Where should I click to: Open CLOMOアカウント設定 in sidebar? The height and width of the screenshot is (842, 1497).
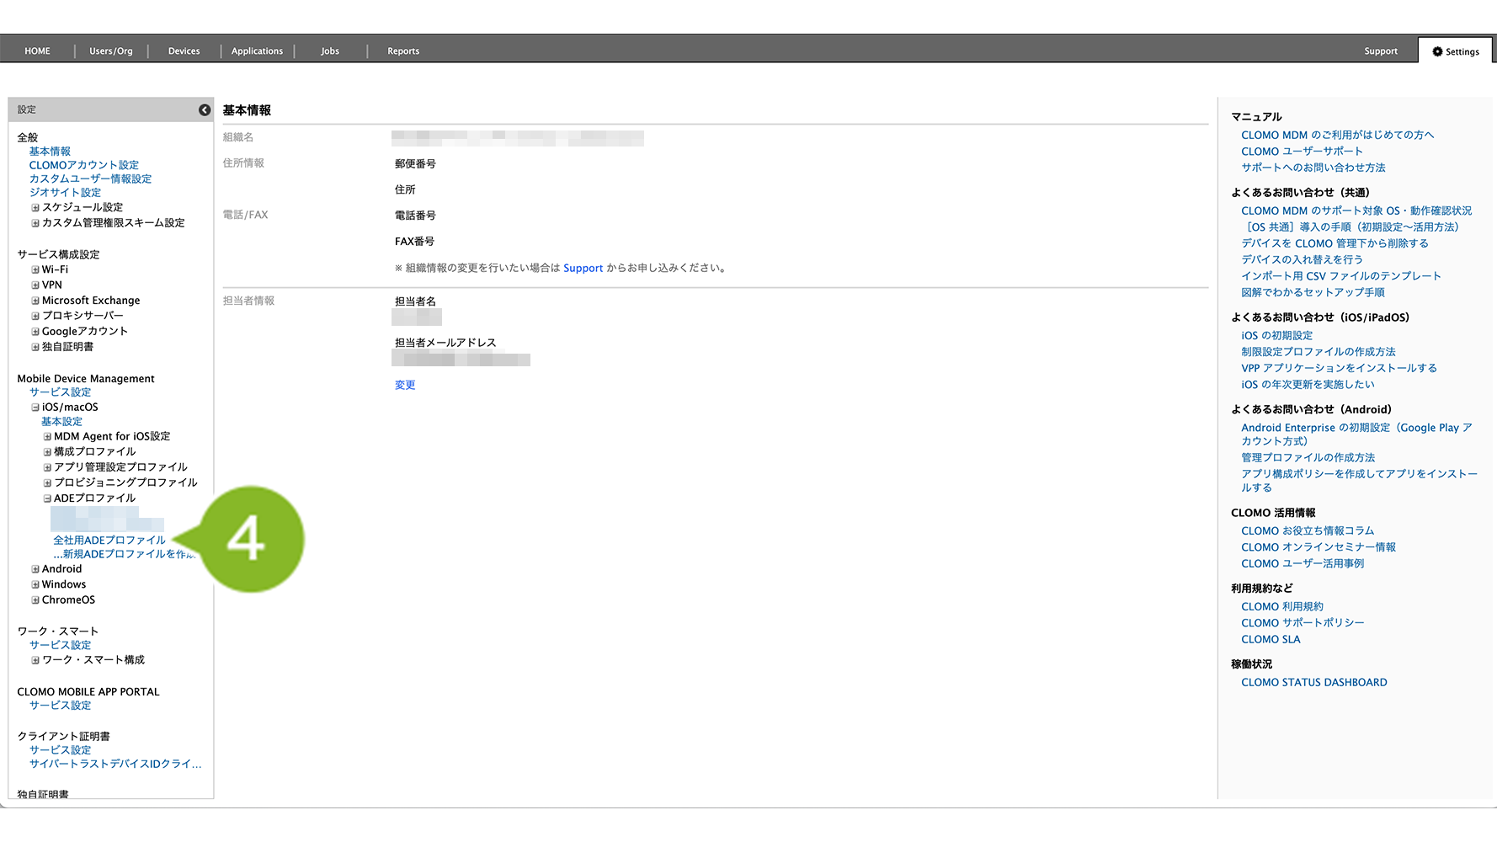click(84, 166)
